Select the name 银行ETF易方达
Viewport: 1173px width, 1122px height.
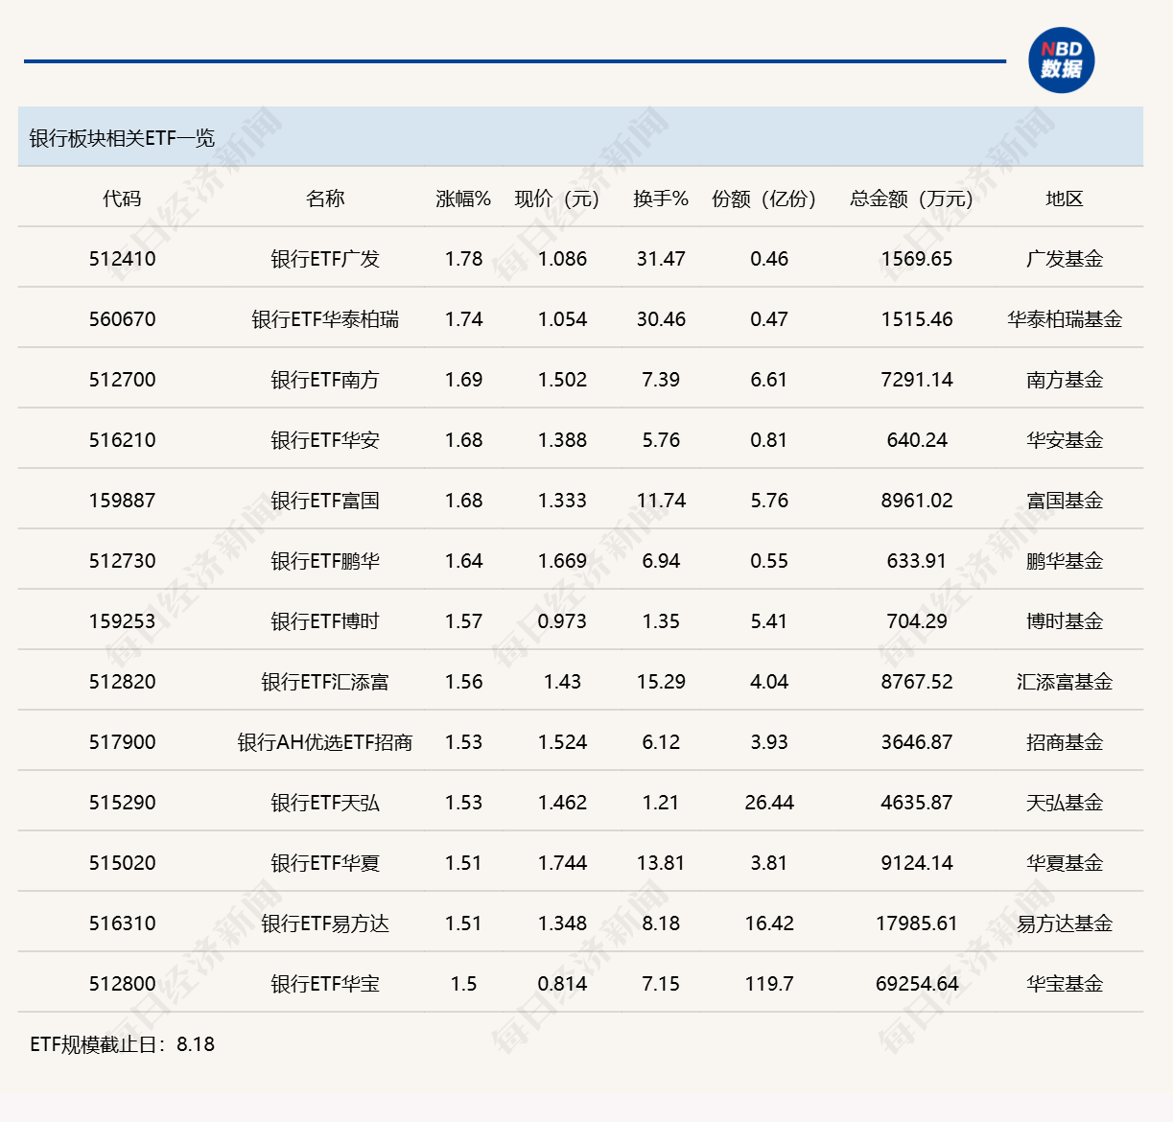pyautogui.click(x=325, y=923)
